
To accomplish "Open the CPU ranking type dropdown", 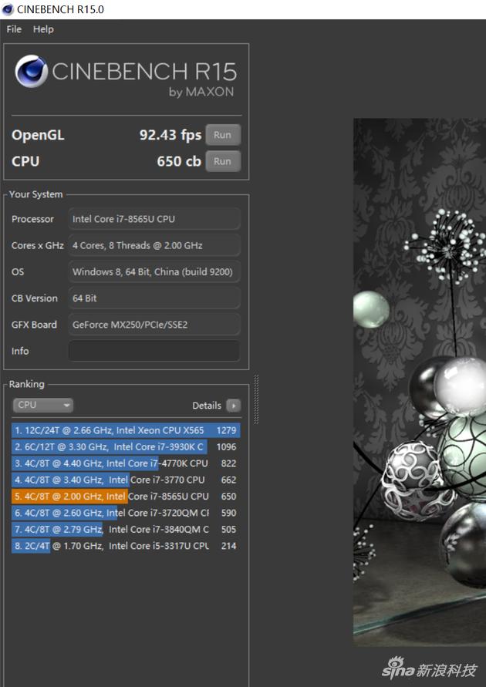I will (42, 406).
